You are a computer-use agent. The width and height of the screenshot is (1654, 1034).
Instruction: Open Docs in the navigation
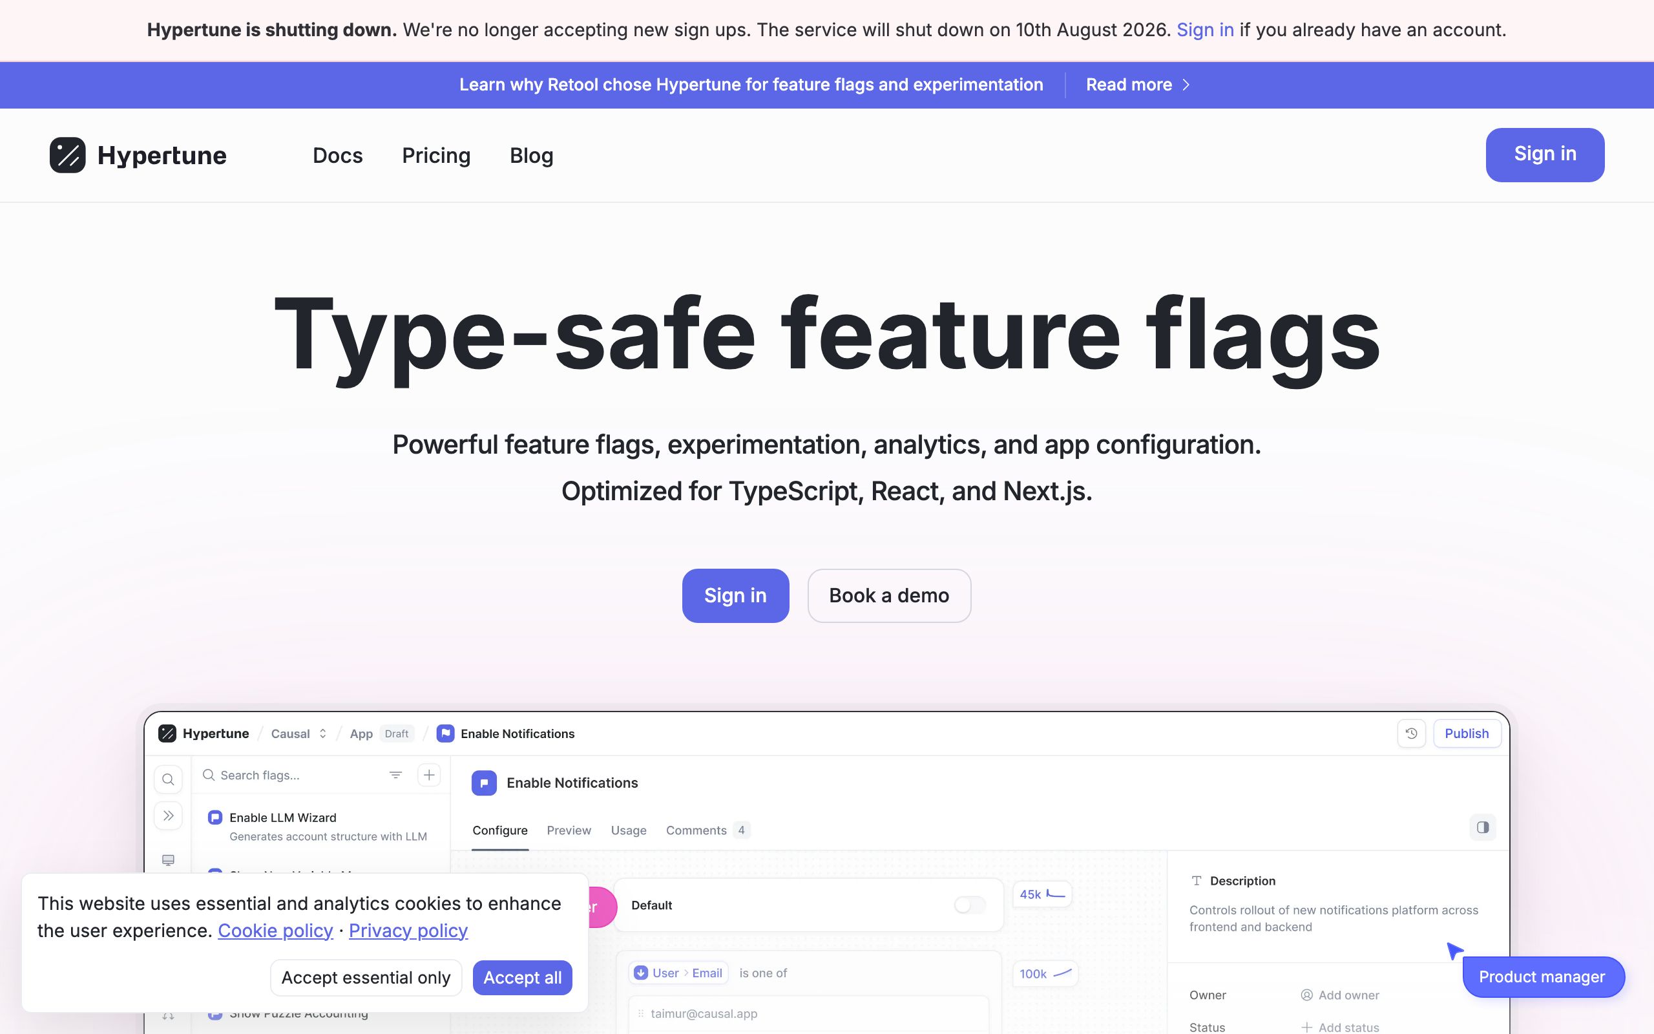click(338, 155)
